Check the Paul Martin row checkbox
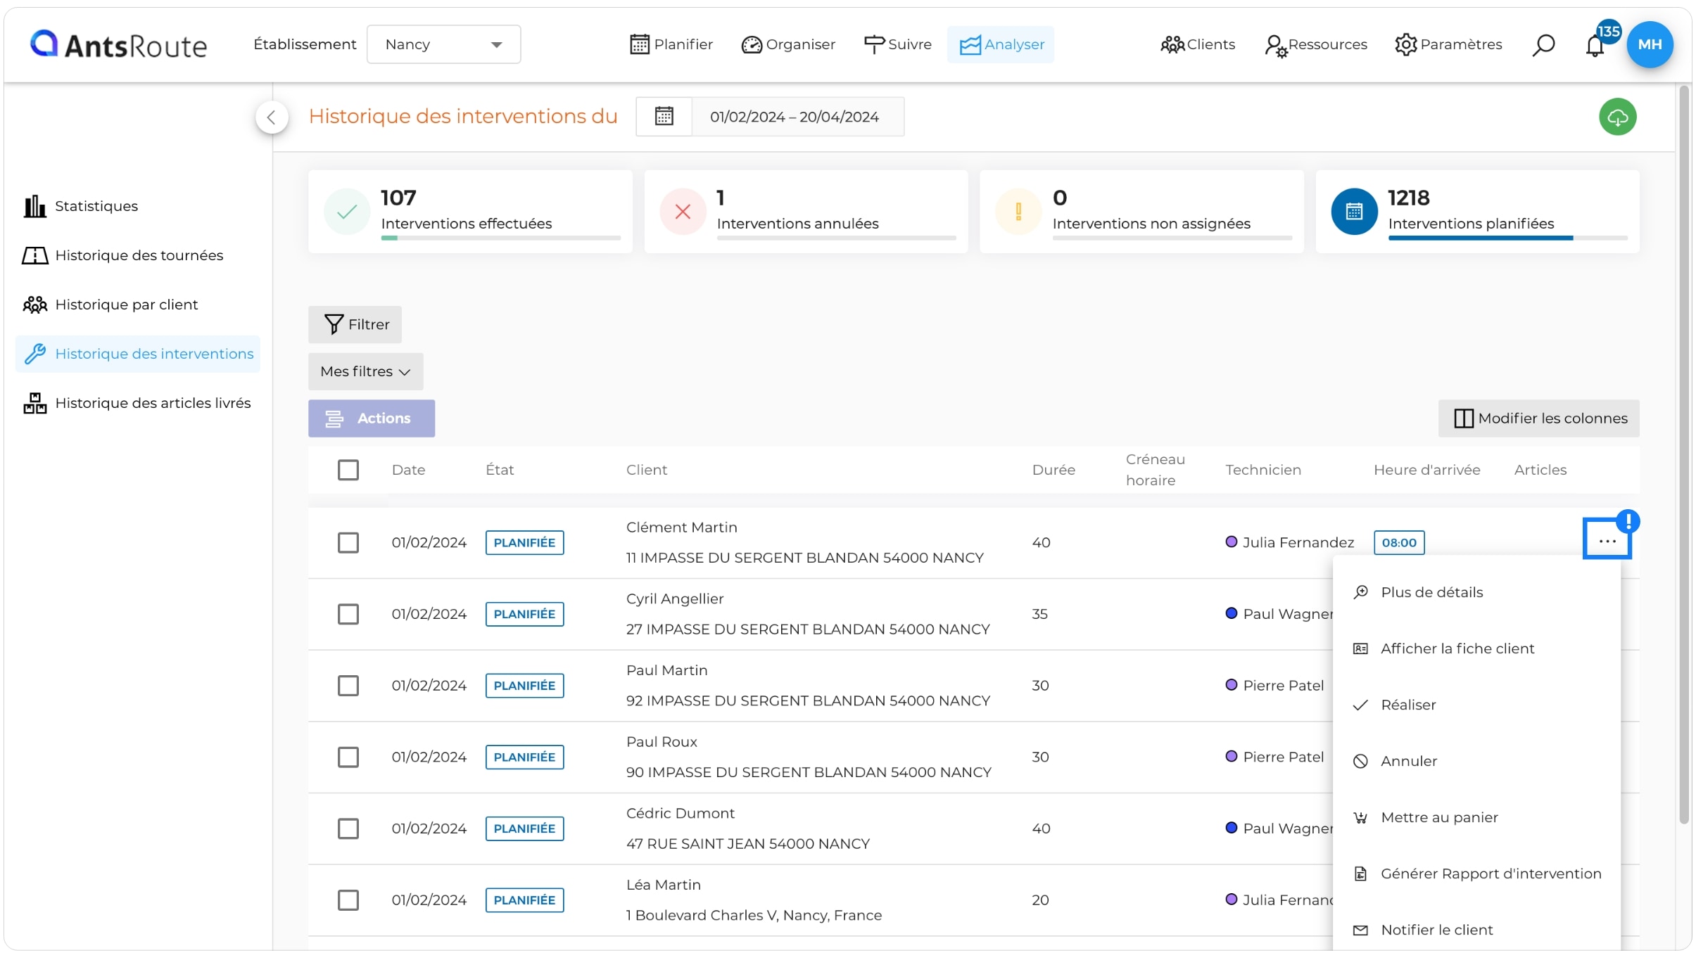 click(348, 686)
